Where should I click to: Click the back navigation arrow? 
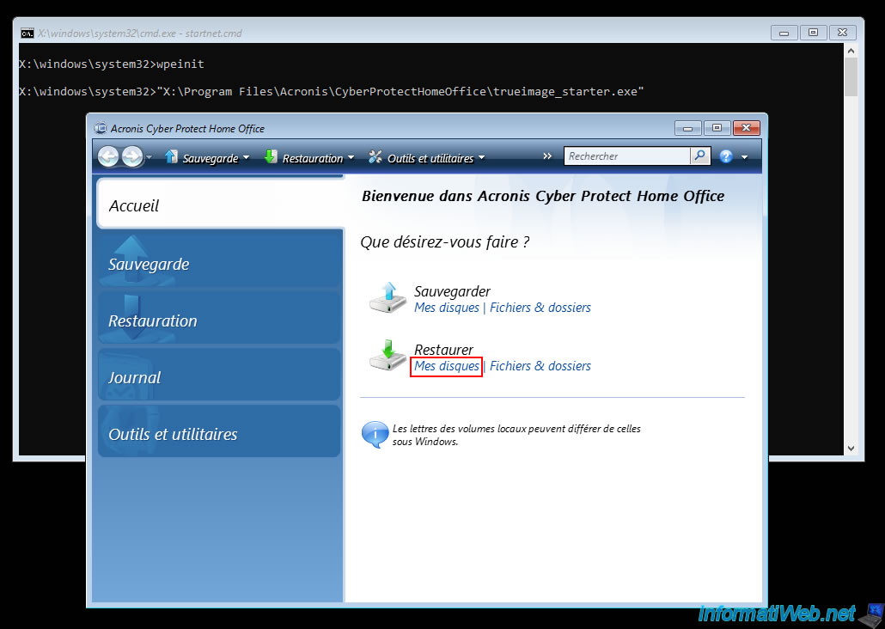108,156
